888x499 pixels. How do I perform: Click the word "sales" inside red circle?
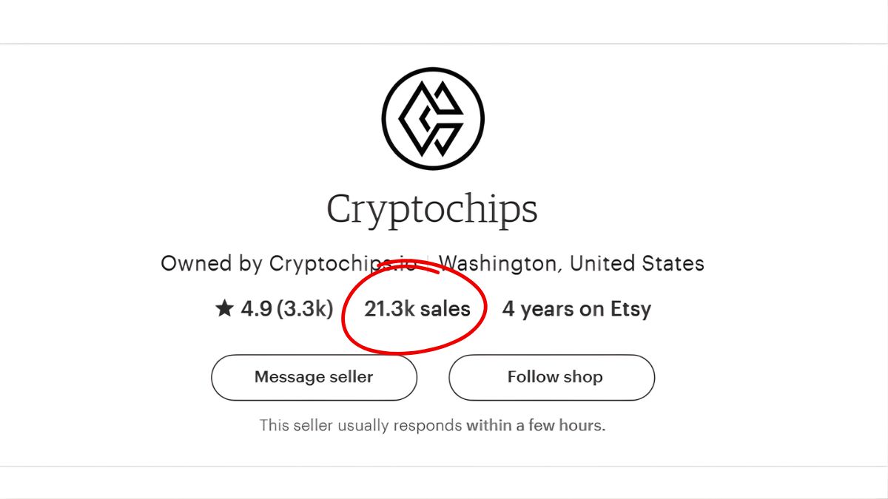(x=445, y=309)
